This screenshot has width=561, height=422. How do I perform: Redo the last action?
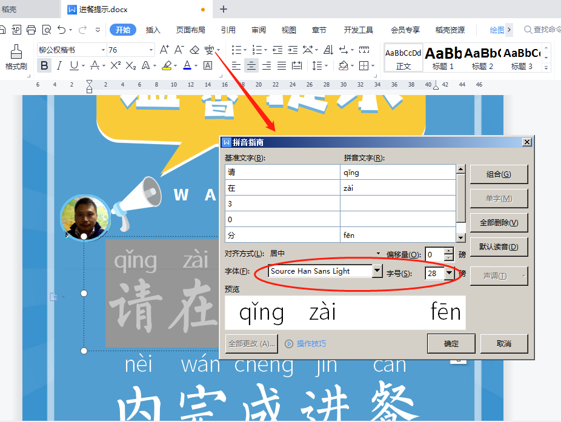[82, 30]
